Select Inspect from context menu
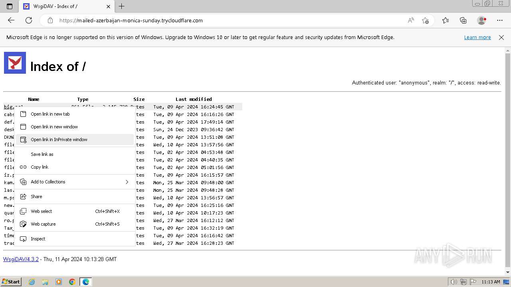The width and height of the screenshot is (511, 287). (x=75, y=239)
